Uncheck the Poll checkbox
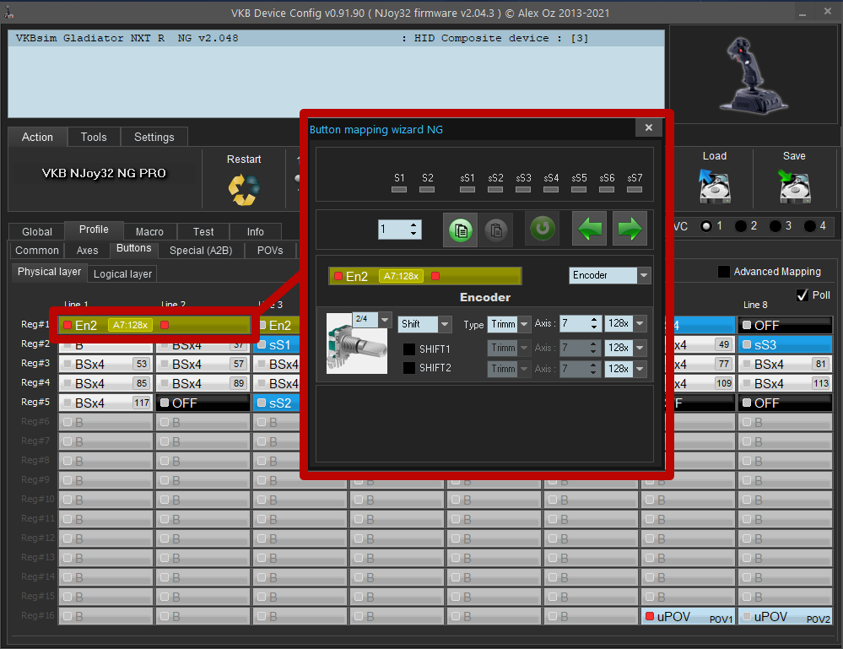This screenshot has width=843, height=649. (802, 295)
